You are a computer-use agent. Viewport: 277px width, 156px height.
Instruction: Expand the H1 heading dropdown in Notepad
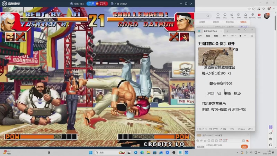point(226,36)
